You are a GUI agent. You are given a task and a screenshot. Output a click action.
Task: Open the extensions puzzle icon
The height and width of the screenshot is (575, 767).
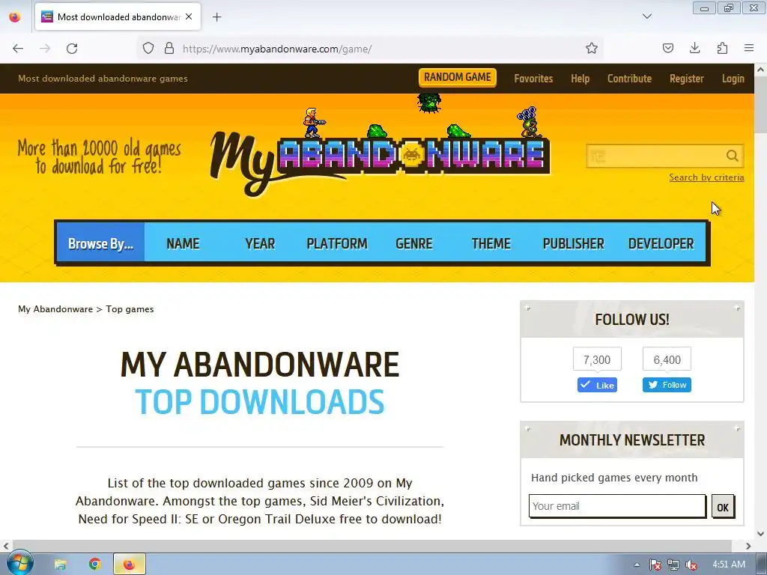(722, 49)
